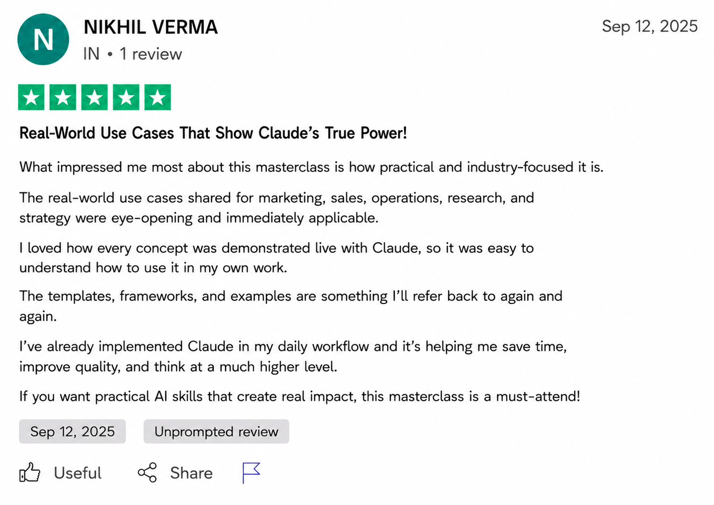Viewport: 714px width, 505px height.
Task: Click the fourth green rating star
Action: coord(126,98)
